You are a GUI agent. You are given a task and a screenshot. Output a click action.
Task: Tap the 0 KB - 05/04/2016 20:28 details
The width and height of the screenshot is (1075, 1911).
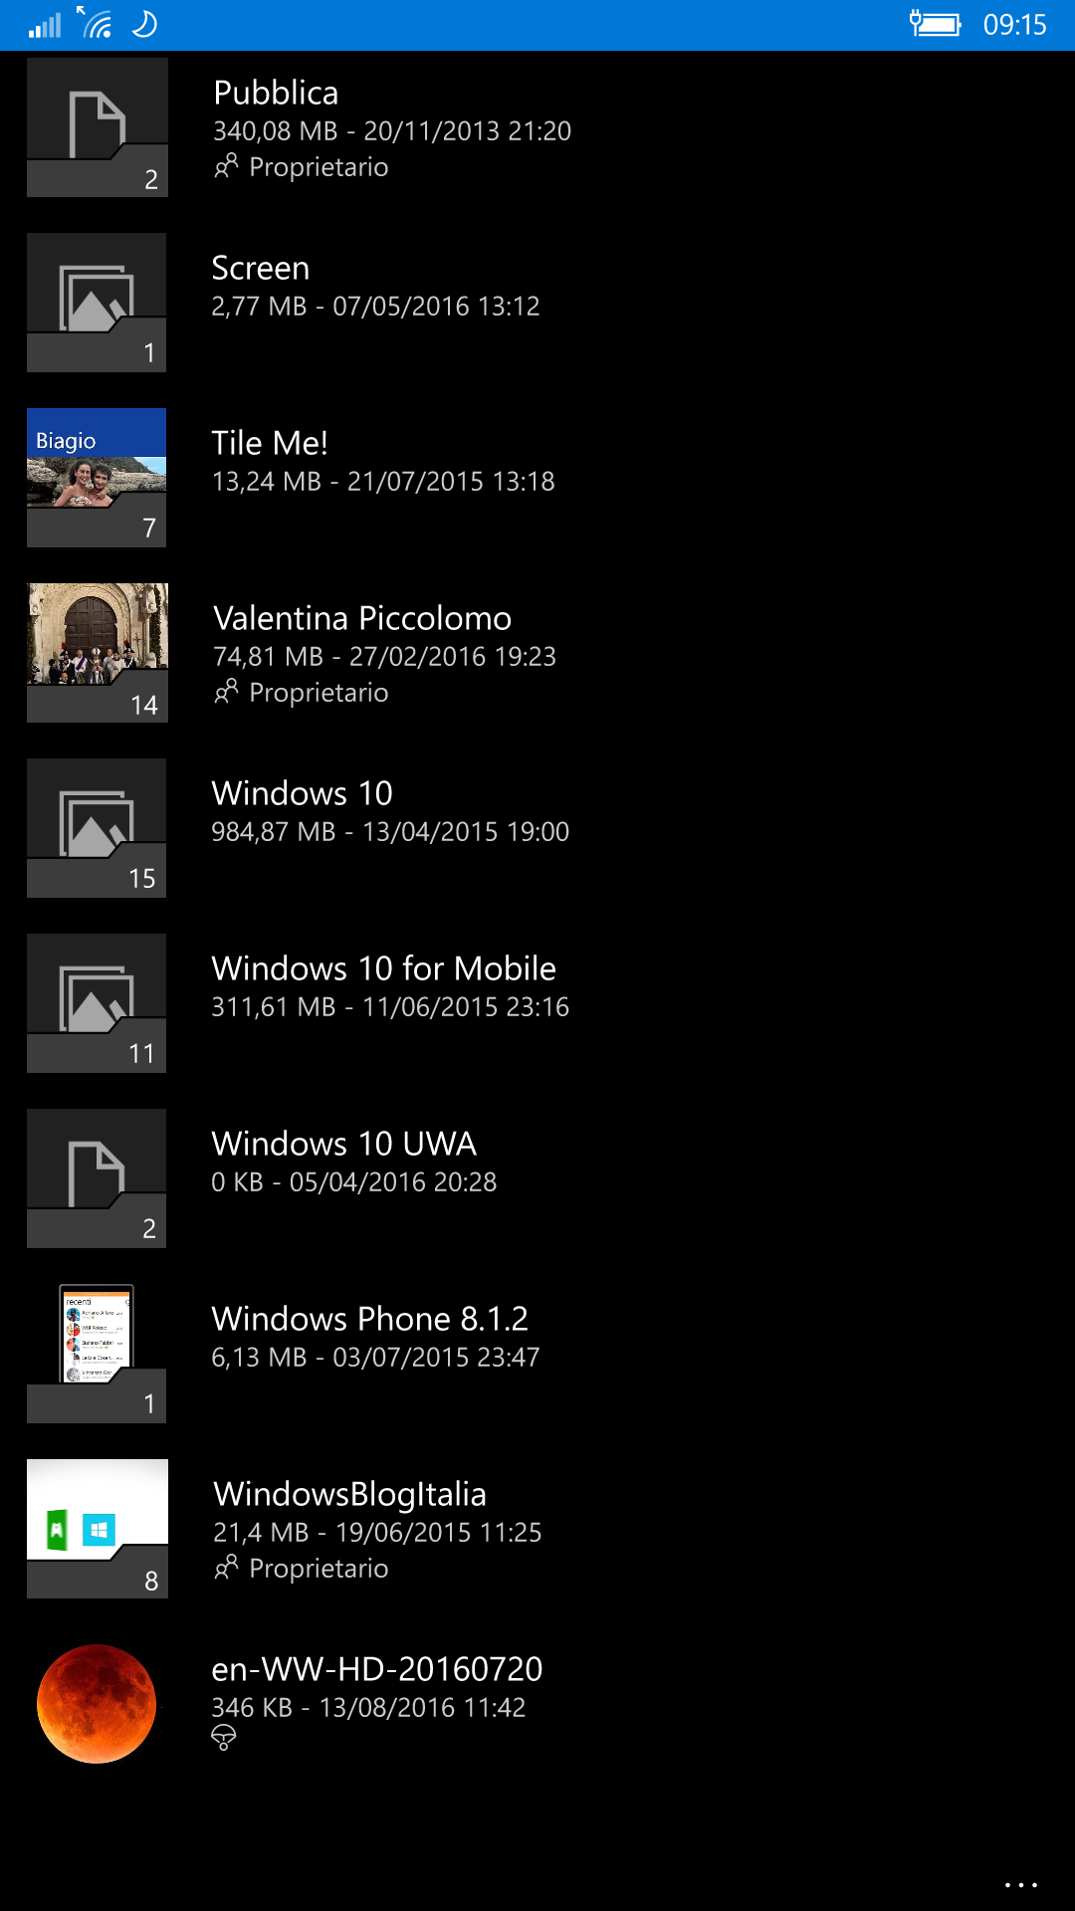pyautogui.click(x=353, y=1182)
